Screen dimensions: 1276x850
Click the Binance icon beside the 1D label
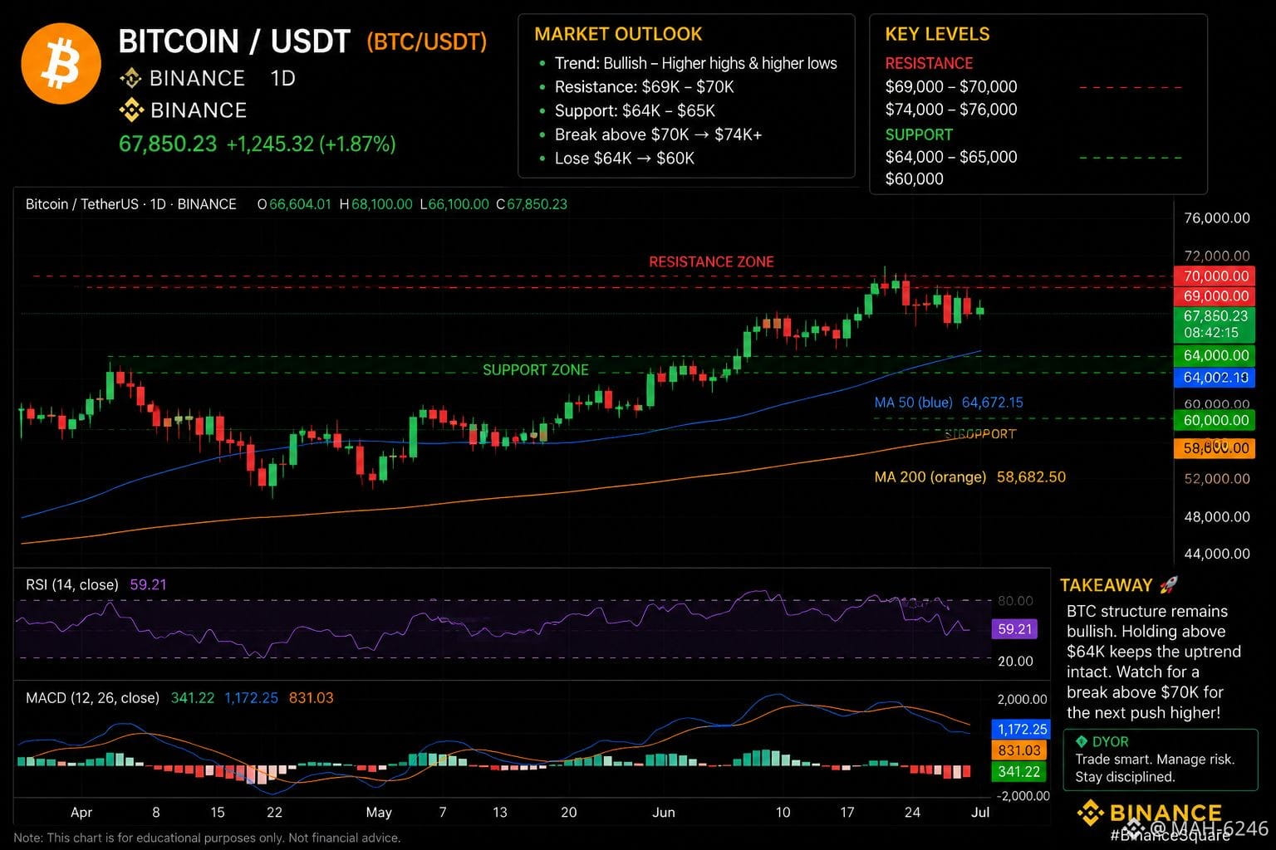coord(130,78)
